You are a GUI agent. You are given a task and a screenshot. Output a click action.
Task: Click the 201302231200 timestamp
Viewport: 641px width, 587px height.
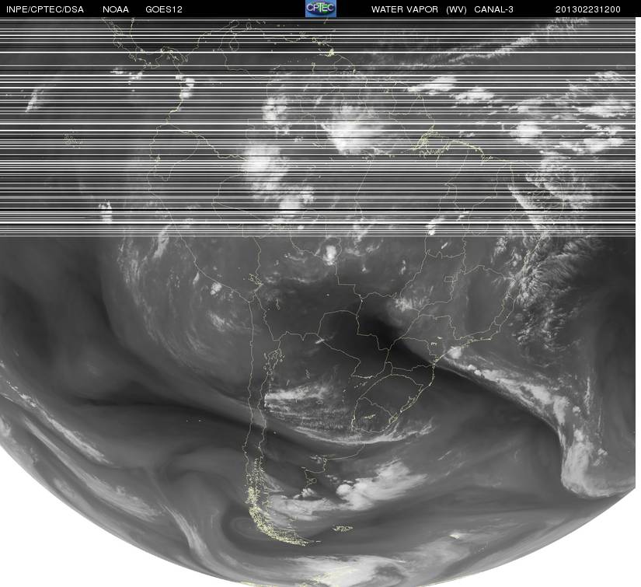(x=588, y=9)
